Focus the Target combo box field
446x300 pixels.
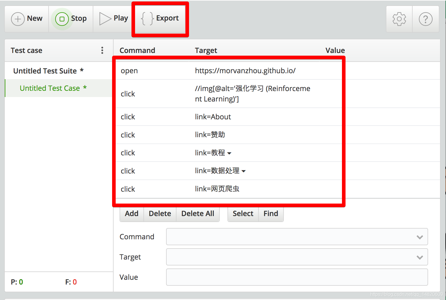coord(297,257)
